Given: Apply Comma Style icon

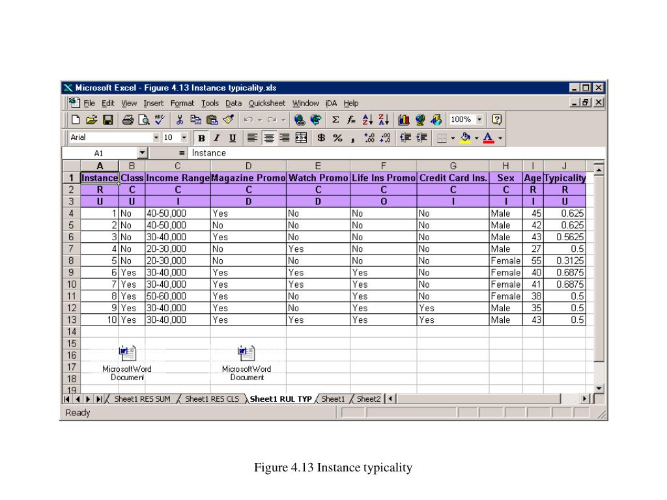Looking at the screenshot, I should tap(352, 138).
